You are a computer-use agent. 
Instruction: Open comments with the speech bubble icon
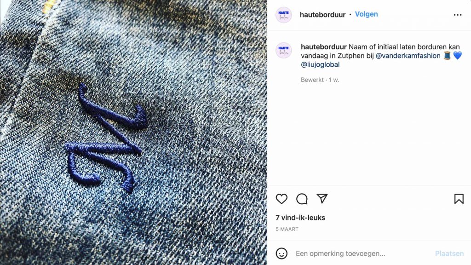pyautogui.click(x=302, y=199)
